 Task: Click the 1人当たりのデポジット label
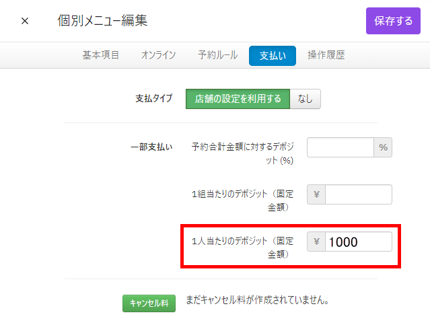(x=242, y=247)
